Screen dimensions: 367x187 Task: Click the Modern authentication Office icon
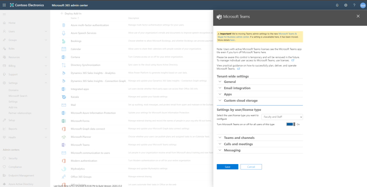pyautogui.click(x=64, y=161)
